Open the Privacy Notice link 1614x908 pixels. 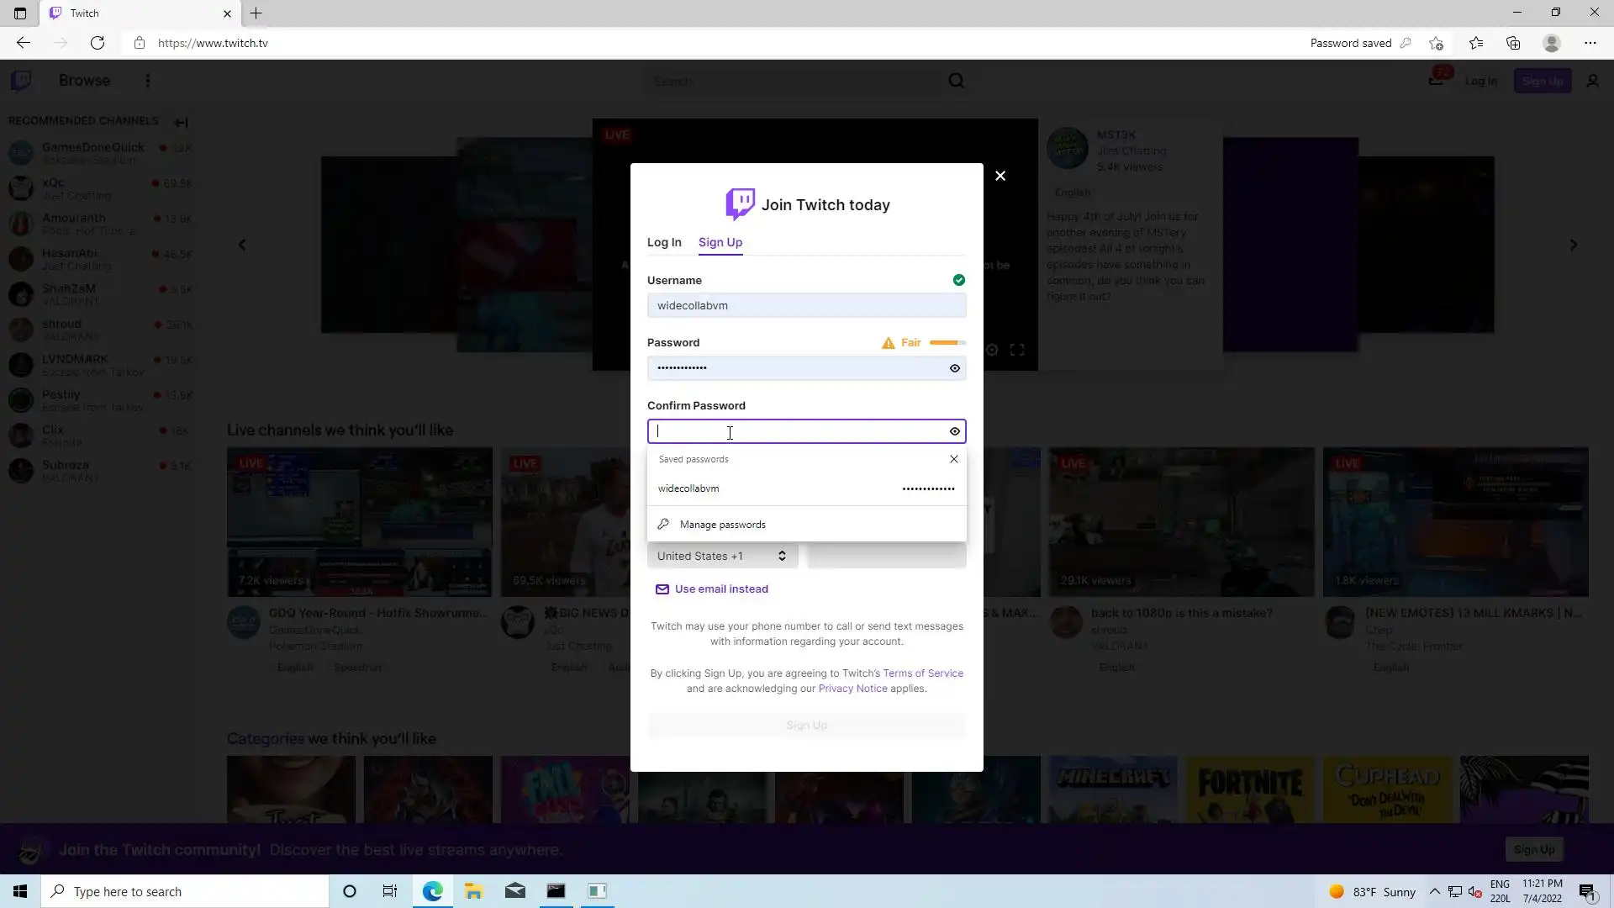click(x=852, y=689)
